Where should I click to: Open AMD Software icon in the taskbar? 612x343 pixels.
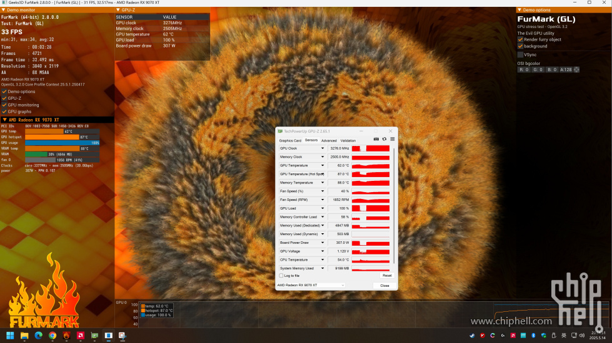81,336
